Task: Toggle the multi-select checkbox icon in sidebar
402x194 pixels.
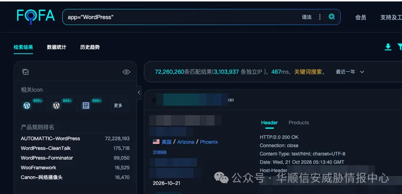Action: (x=26, y=72)
